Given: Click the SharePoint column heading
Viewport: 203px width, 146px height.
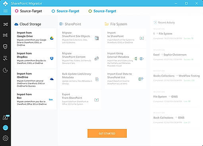Looking at the screenshot, I should pyautogui.click(x=73, y=24).
